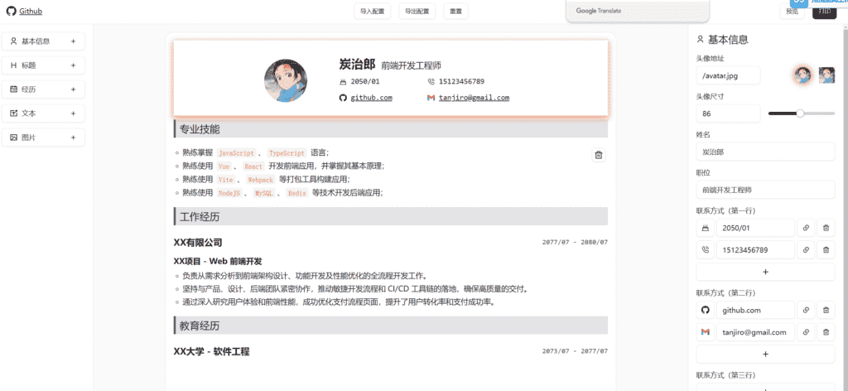Click the Github octocat logo icon

click(11, 12)
